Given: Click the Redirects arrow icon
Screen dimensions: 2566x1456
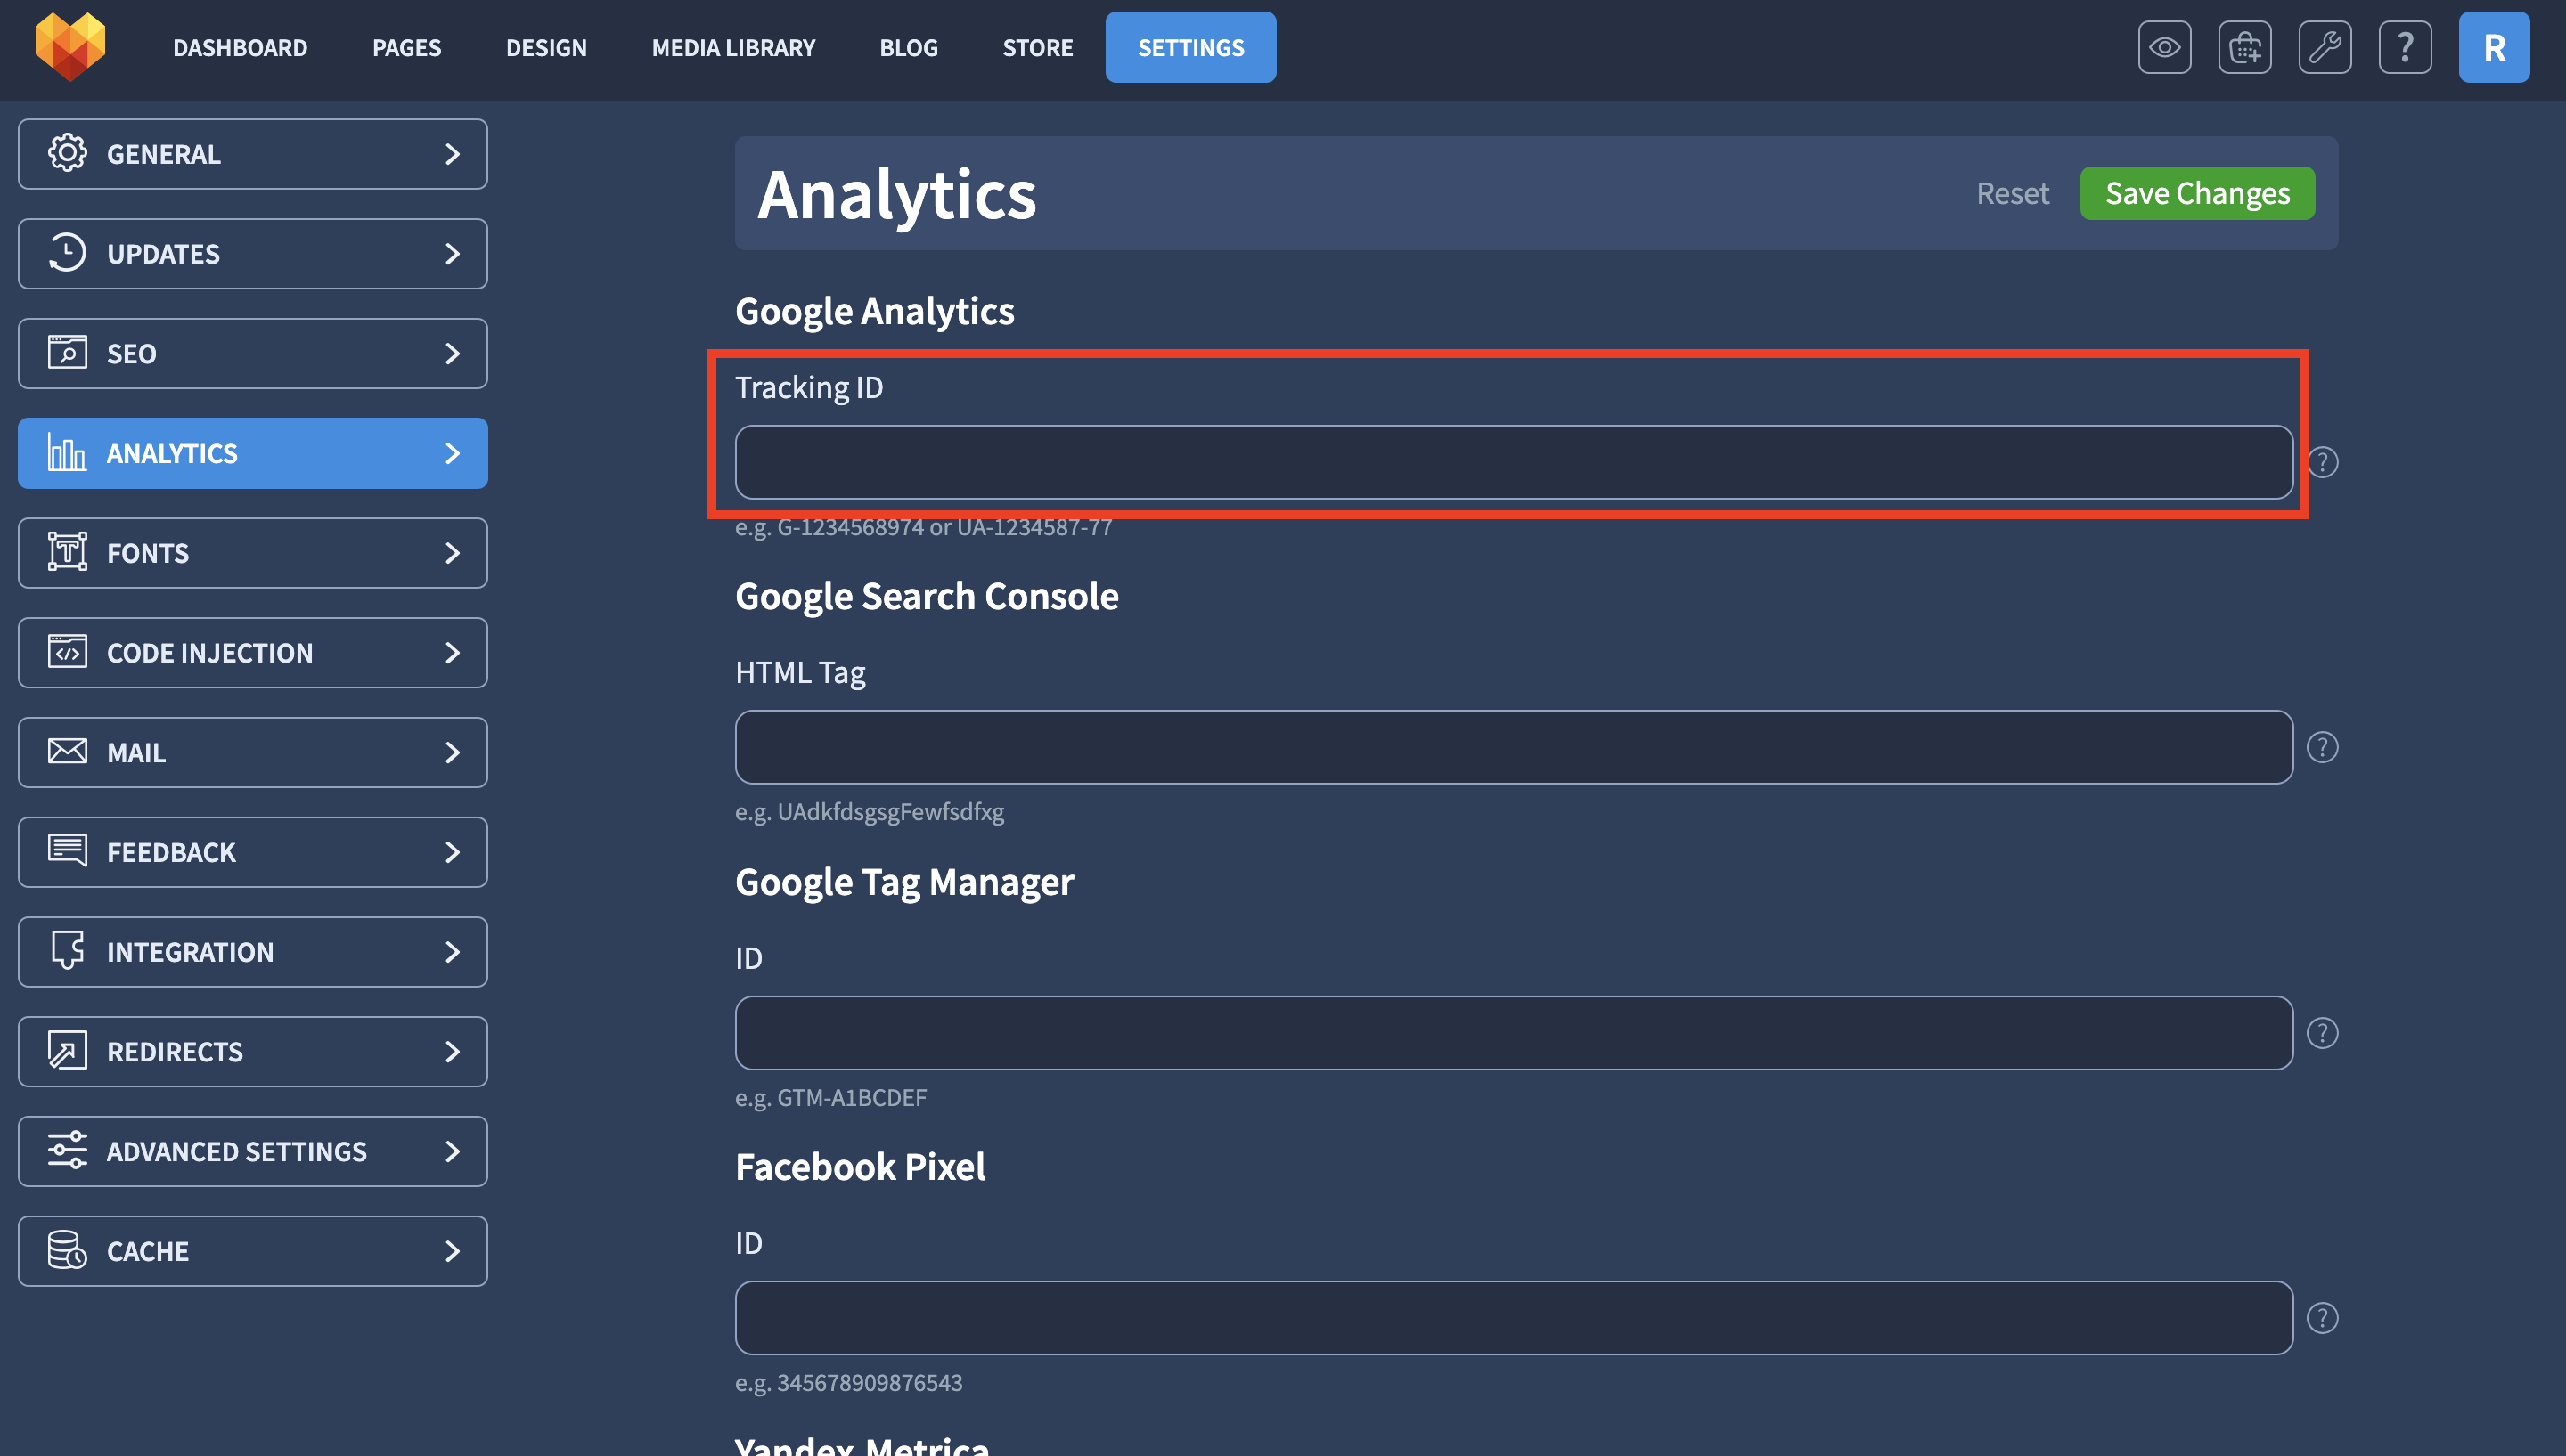Looking at the screenshot, I should pos(67,1051).
